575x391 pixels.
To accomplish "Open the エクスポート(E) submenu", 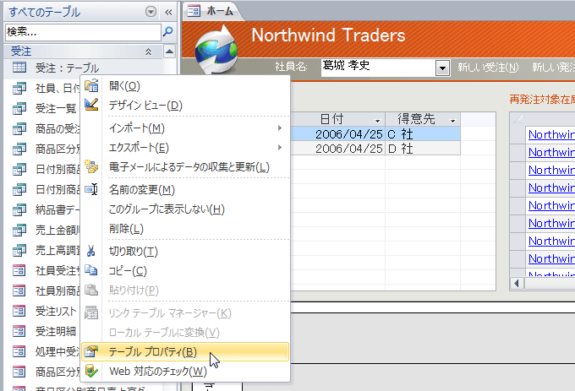I will [185, 148].
